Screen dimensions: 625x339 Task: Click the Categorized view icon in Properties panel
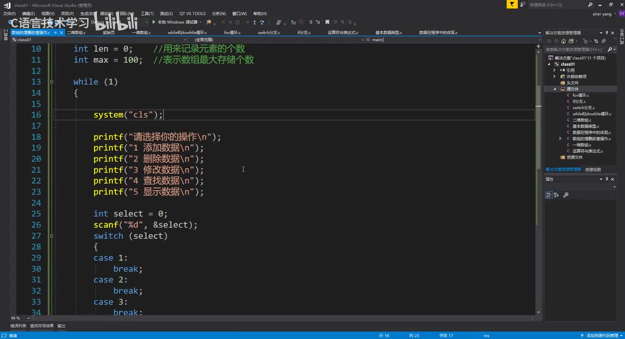(x=549, y=195)
